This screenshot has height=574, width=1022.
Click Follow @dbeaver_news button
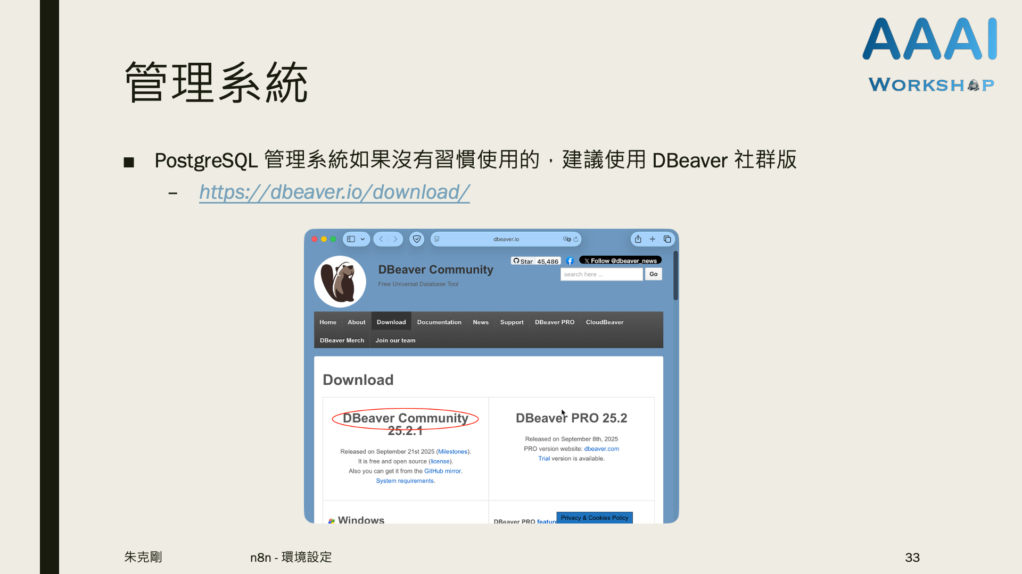(620, 260)
